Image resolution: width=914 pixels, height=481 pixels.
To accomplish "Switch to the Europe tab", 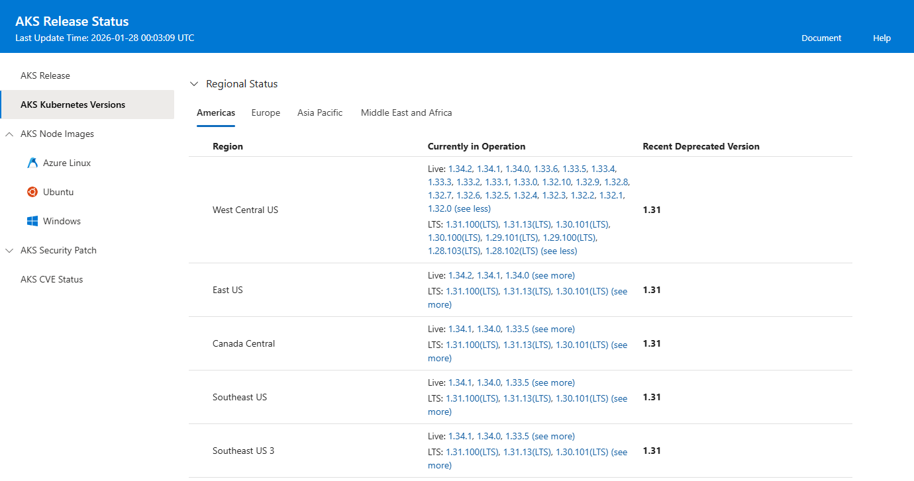I will pyautogui.click(x=266, y=112).
